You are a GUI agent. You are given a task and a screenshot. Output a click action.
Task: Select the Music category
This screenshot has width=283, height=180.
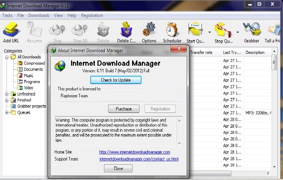(x=28, y=75)
